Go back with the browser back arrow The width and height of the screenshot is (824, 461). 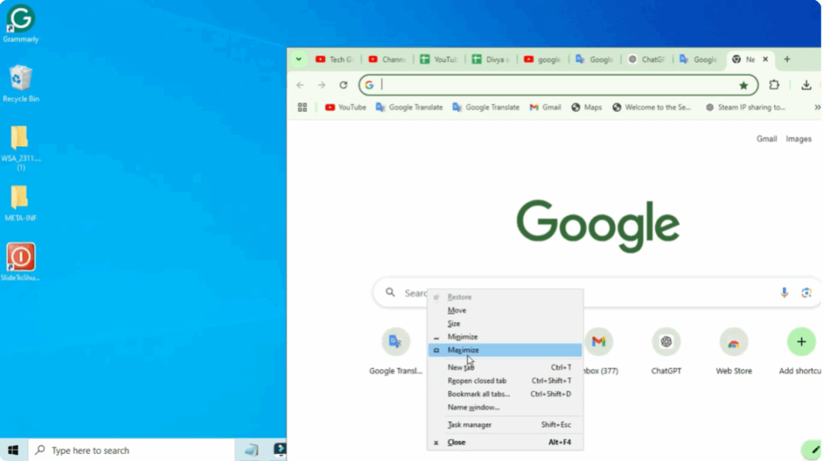(300, 85)
